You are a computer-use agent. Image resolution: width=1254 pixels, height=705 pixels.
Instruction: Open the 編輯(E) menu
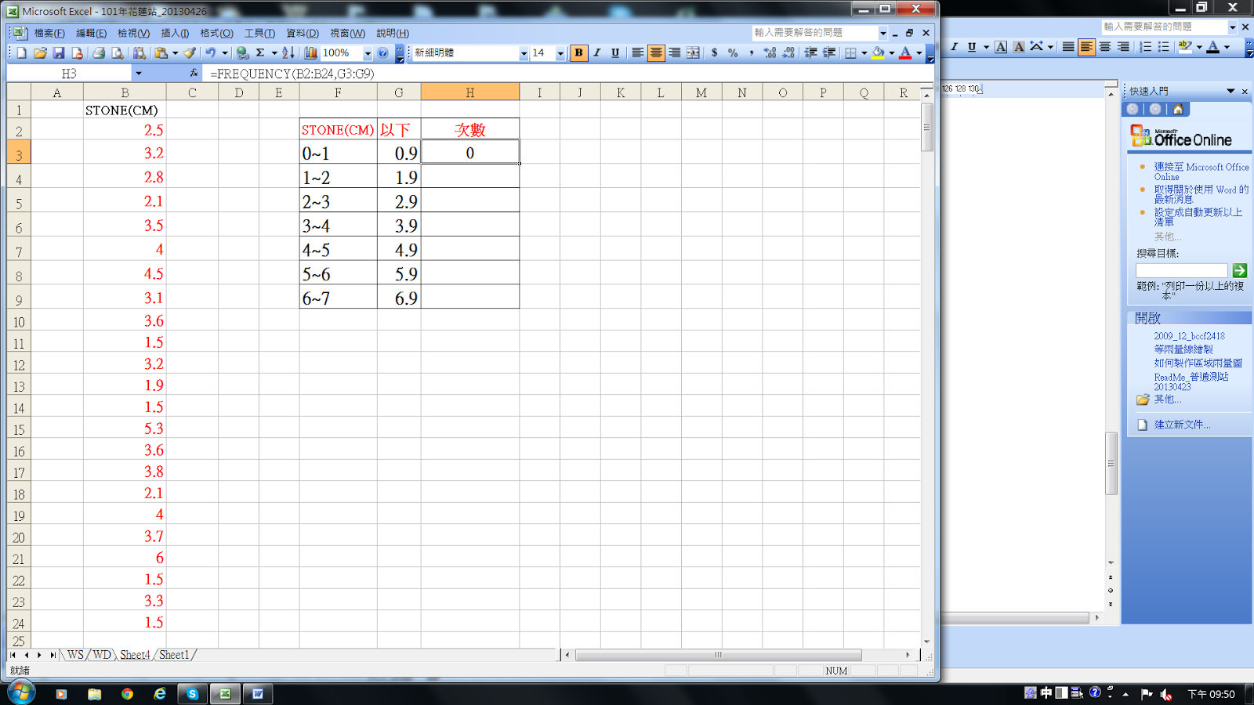(91, 33)
